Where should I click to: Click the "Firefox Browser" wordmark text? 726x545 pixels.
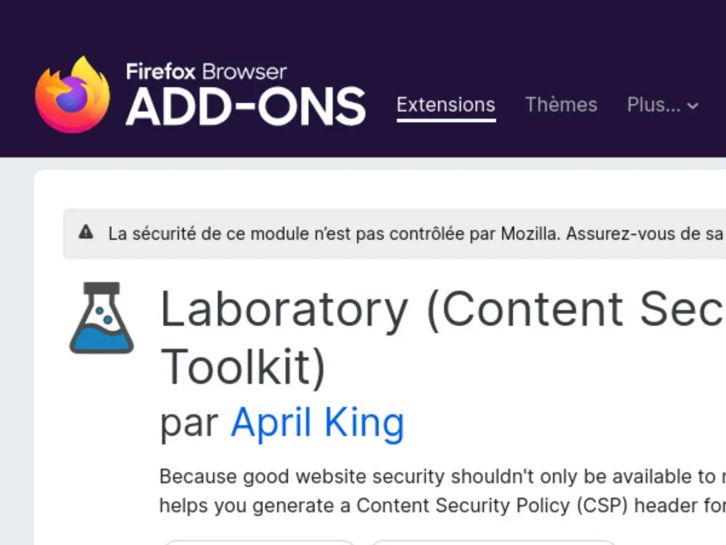[206, 71]
